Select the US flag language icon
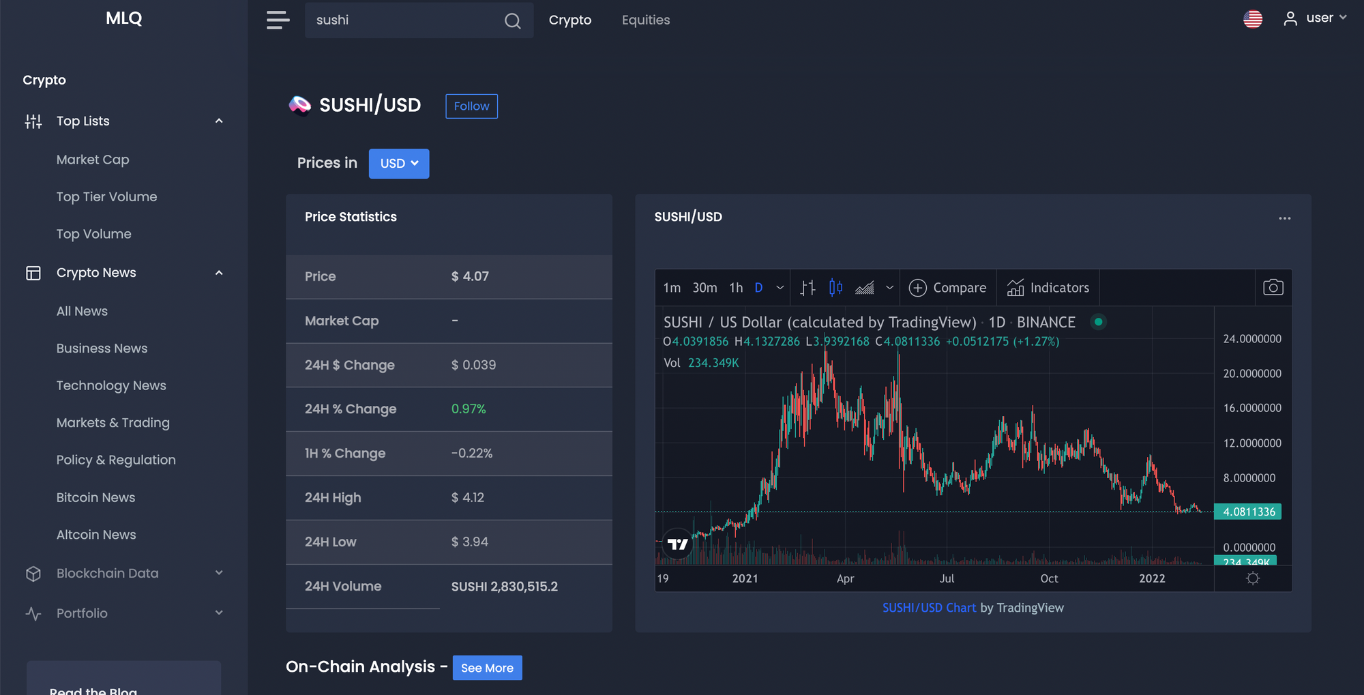The height and width of the screenshot is (695, 1364). point(1253,19)
